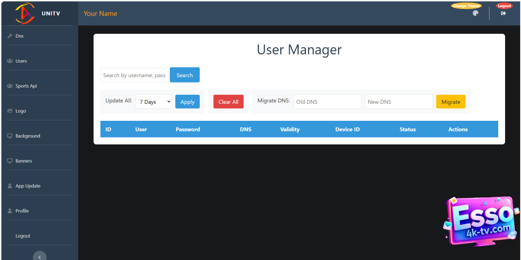Click the Dns wrench icon
The width and height of the screenshot is (521, 260).
(10, 36)
